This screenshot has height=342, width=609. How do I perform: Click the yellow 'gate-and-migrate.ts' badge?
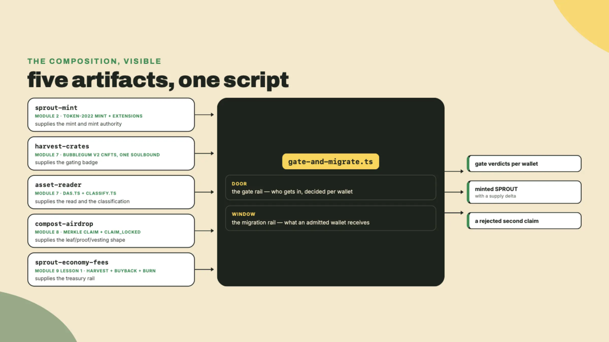[x=330, y=161]
